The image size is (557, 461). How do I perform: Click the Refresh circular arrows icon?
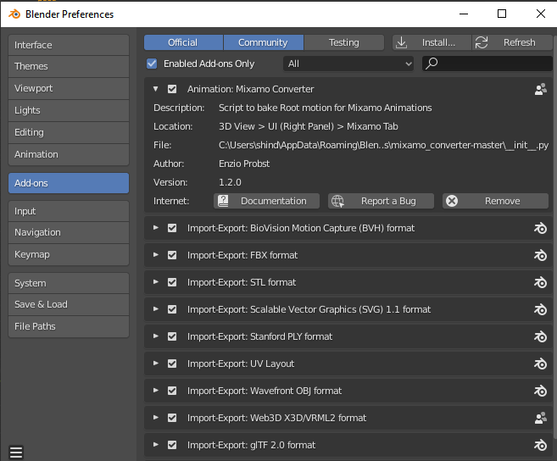point(482,42)
